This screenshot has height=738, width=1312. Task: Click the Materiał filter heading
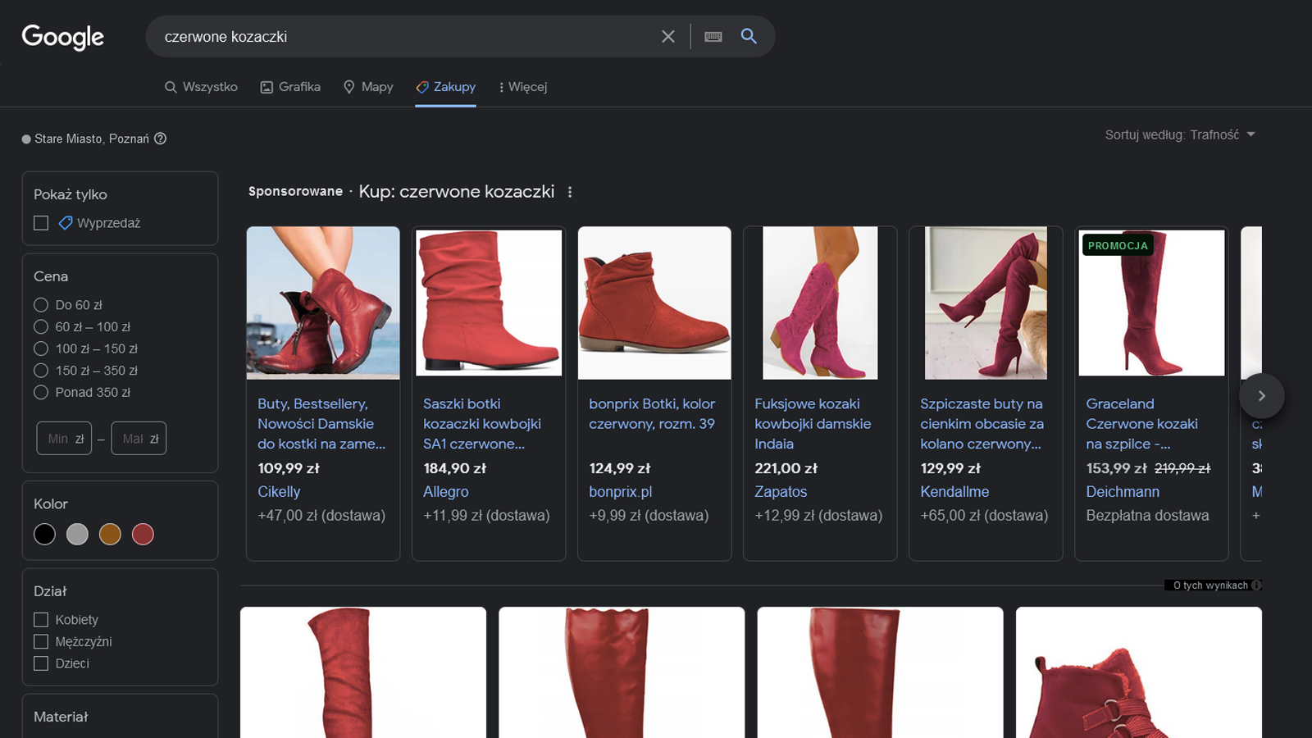pos(61,717)
